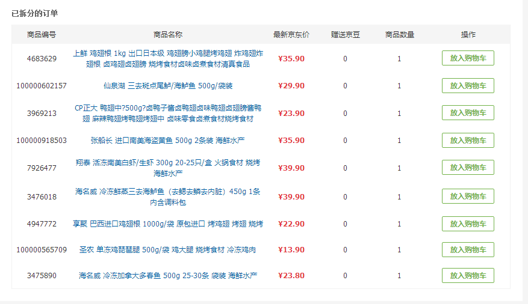Screen dimensions: 528x304
Task: Click 放入购物车 for item 3476018
Action: tap(468, 196)
